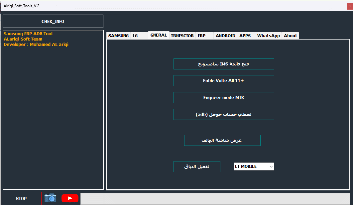
Task: Click the Enble Volte All 11+ button
Action: (x=224, y=80)
